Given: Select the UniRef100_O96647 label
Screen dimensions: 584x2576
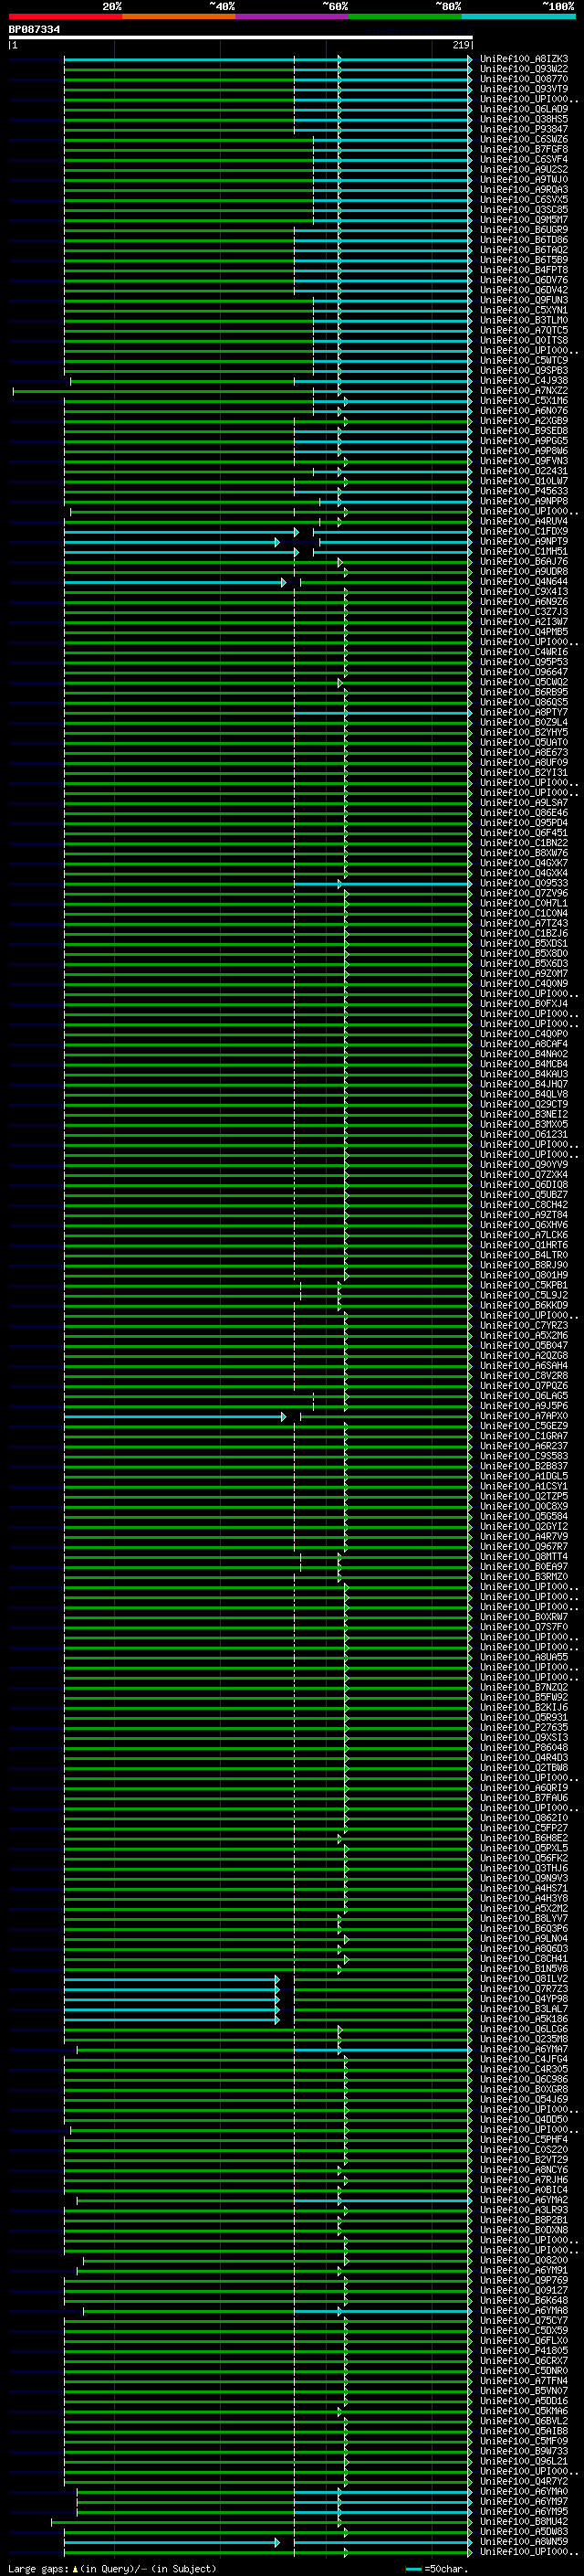Looking at the screenshot, I should 524,672.
